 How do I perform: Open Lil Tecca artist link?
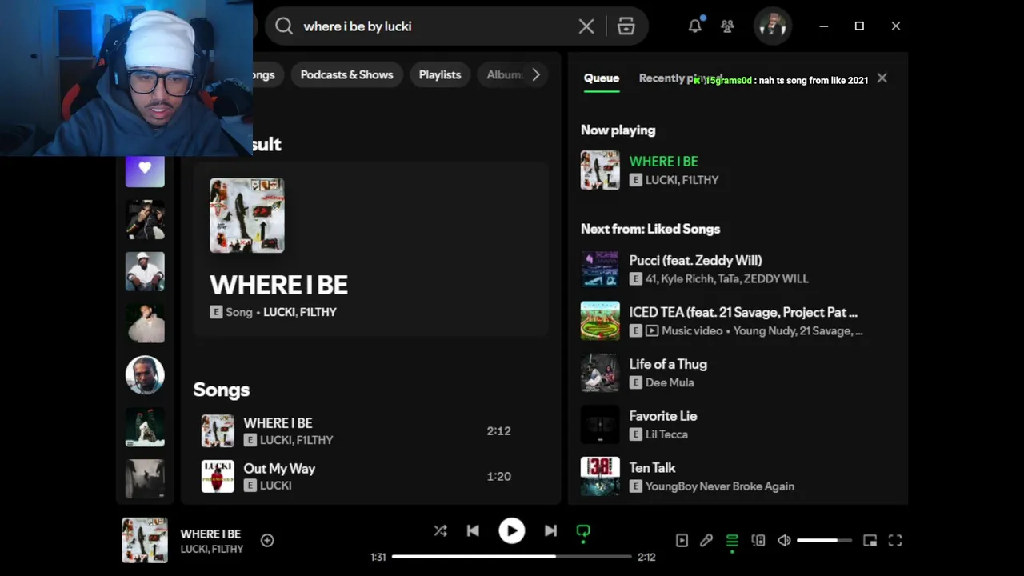[666, 434]
